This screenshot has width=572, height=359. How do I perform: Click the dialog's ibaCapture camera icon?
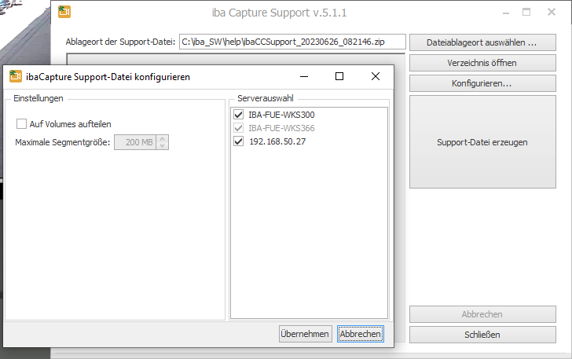tap(15, 77)
